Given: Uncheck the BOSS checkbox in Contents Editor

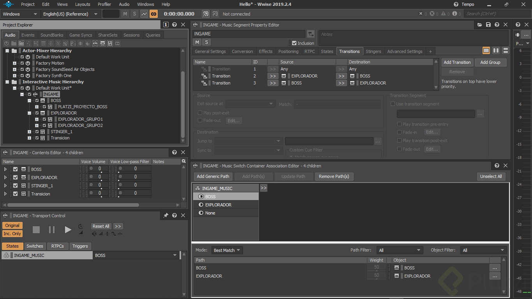Looking at the screenshot, I should click(16, 169).
